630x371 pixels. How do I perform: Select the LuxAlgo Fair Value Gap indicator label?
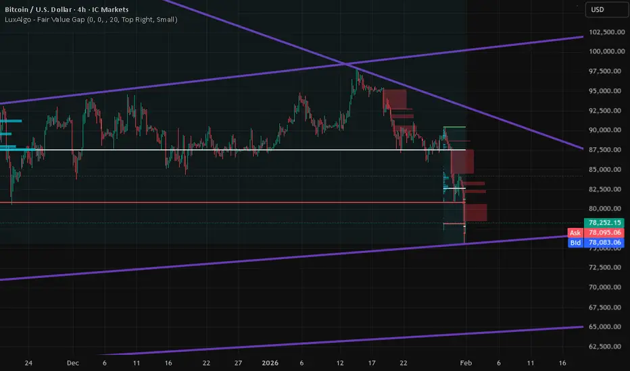91,20
